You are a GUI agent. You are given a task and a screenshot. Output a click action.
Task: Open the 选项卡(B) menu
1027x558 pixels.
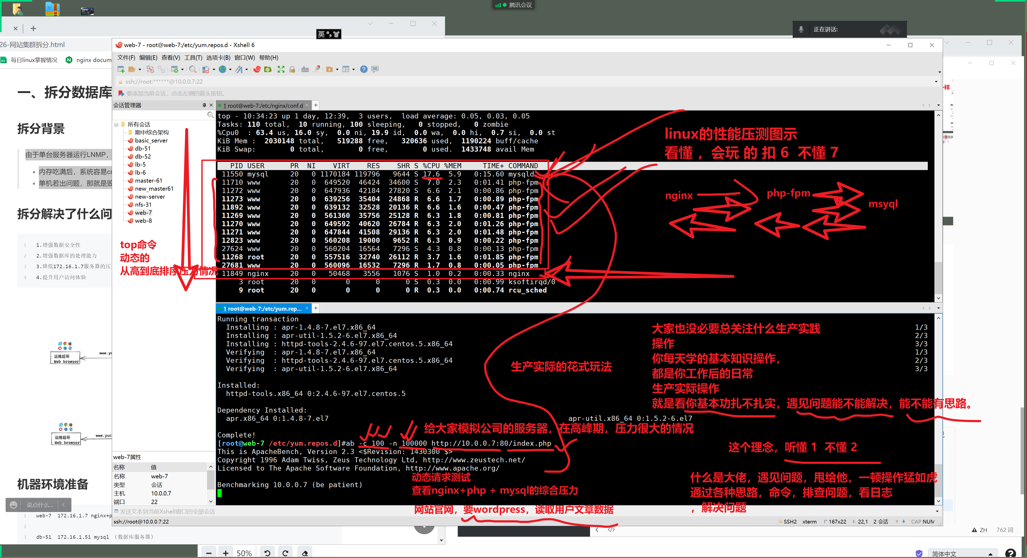[218, 58]
